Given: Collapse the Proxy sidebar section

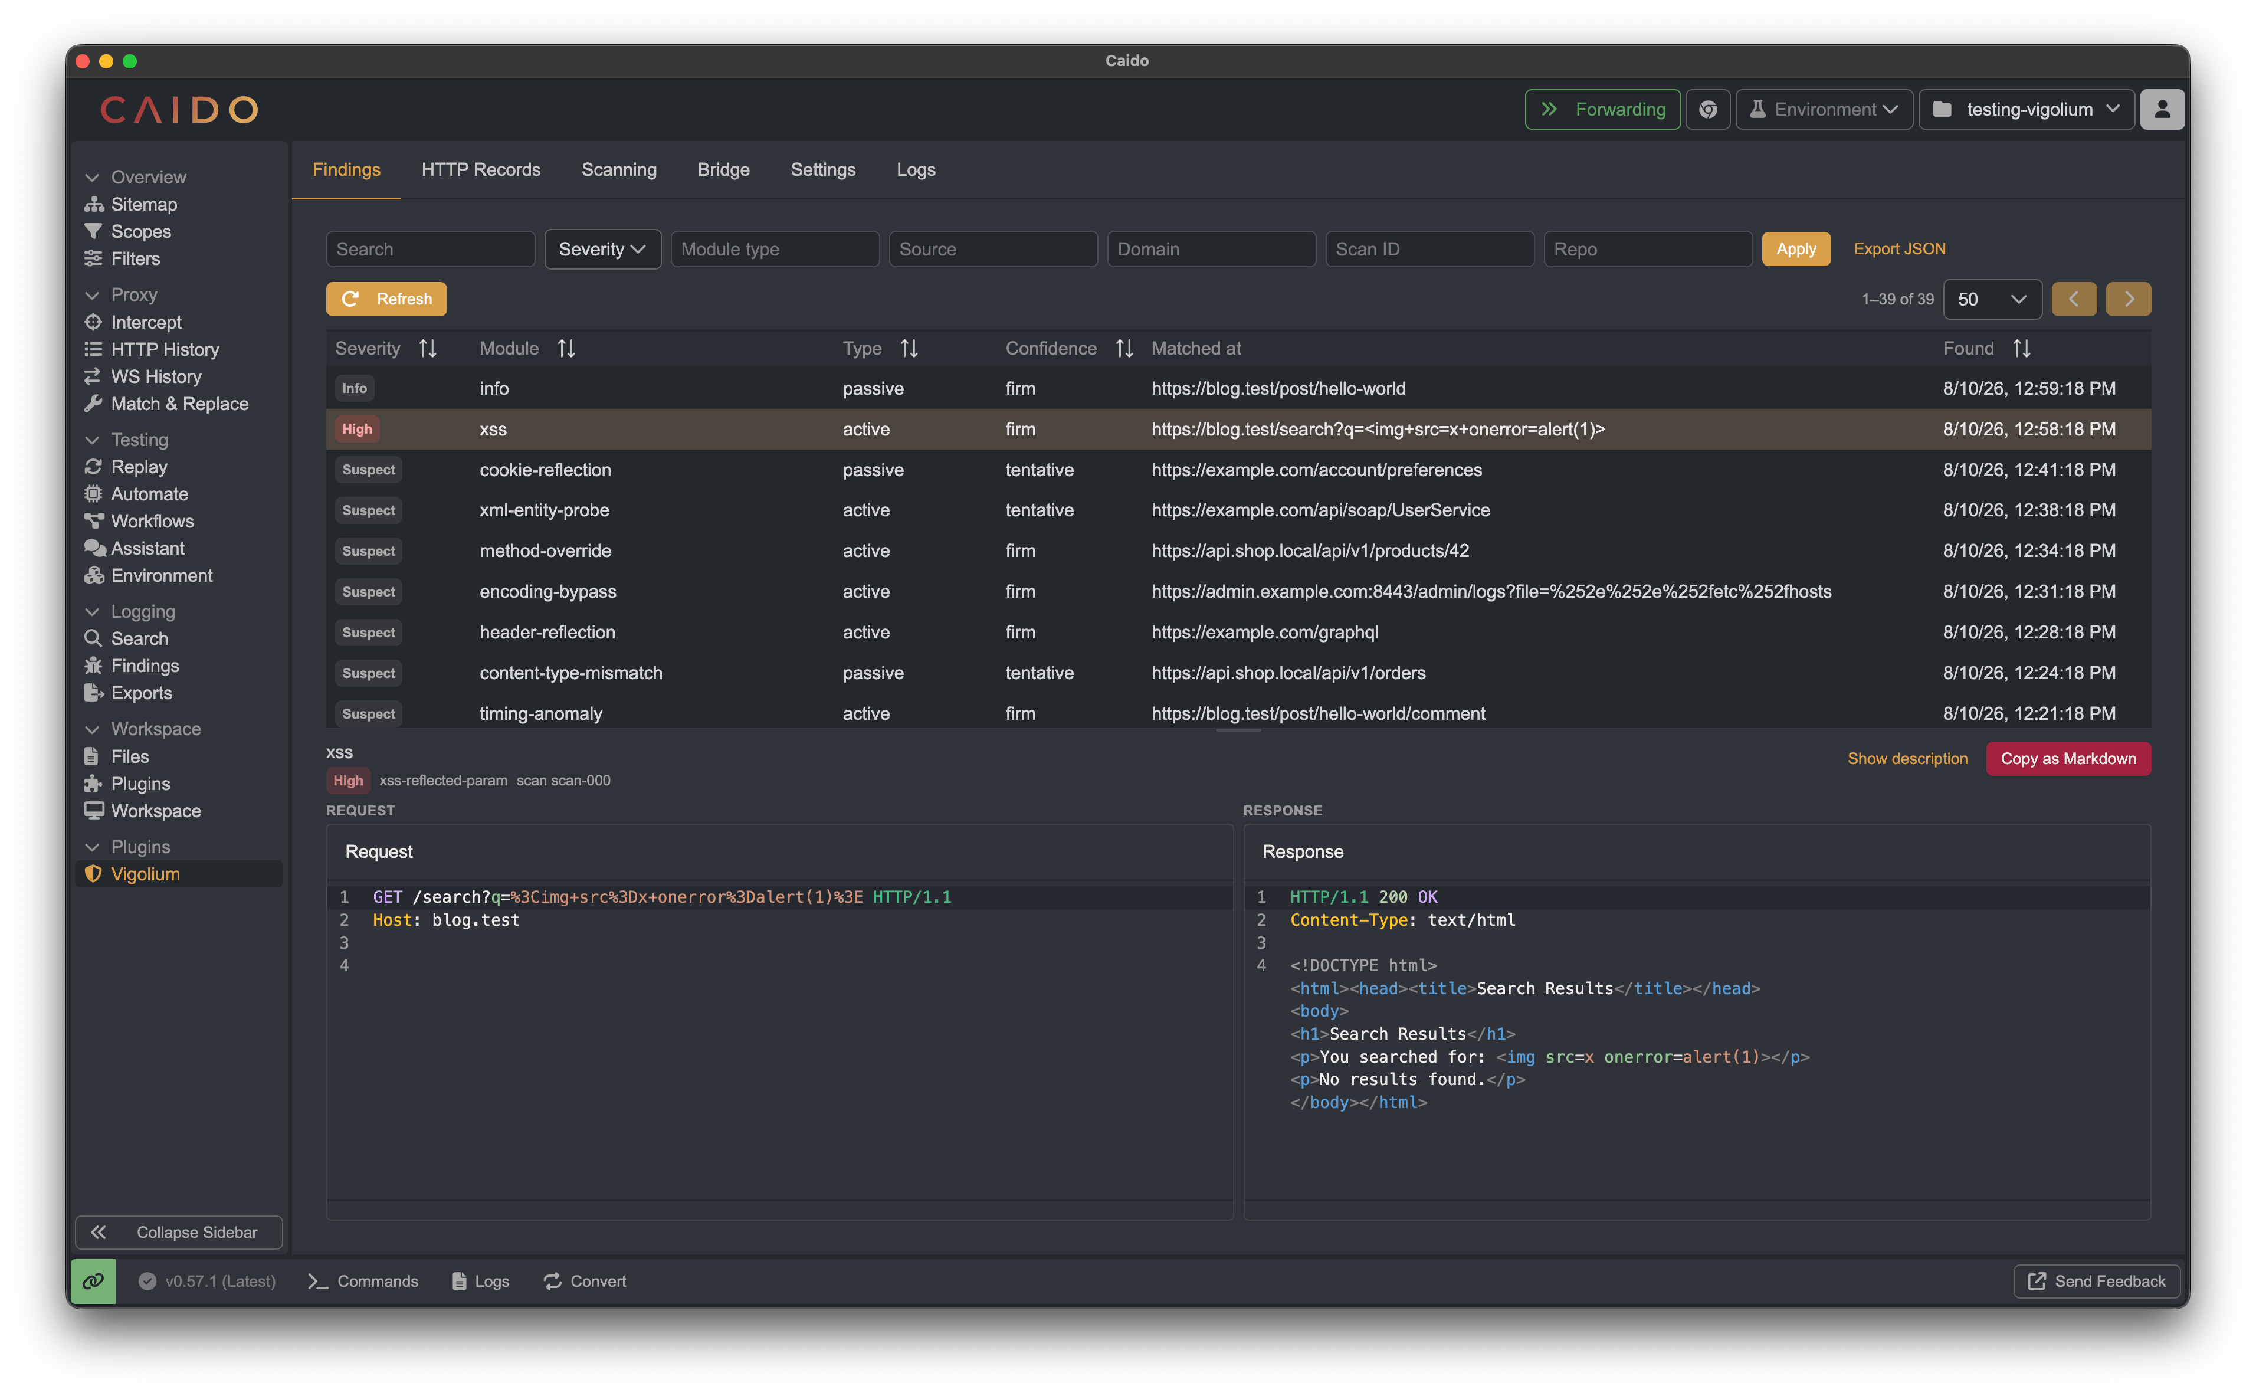Looking at the screenshot, I should tap(122, 294).
